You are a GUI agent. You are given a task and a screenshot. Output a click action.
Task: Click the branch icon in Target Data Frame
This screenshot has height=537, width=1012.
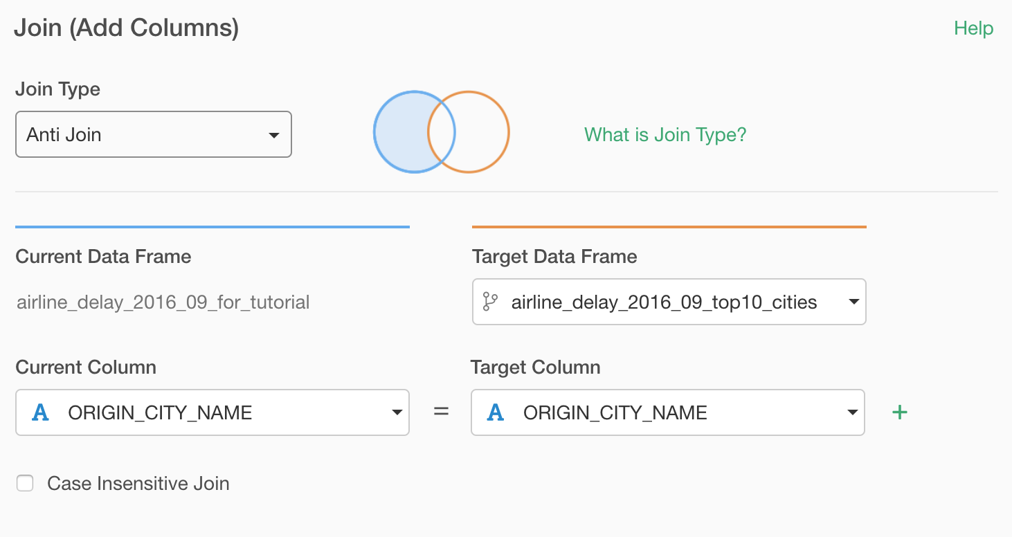pyautogui.click(x=490, y=302)
